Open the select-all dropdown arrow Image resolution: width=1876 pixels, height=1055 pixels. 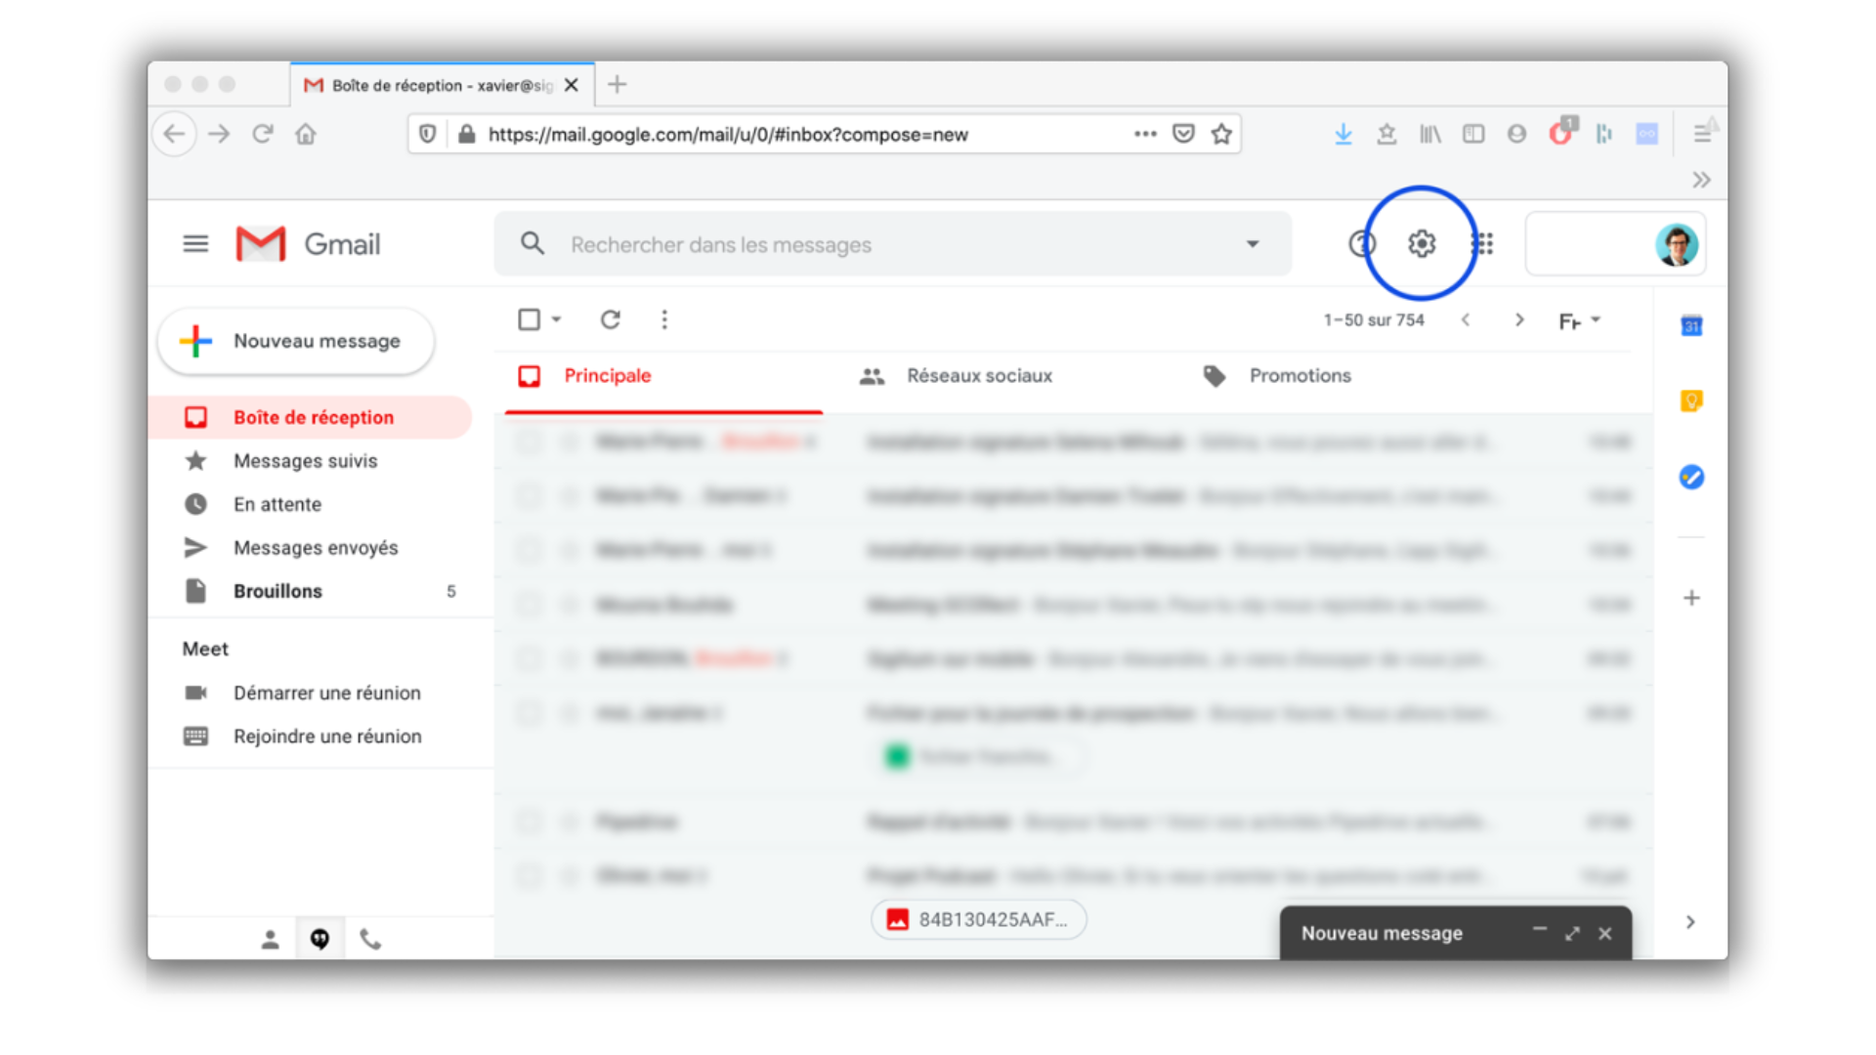(557, 319)
